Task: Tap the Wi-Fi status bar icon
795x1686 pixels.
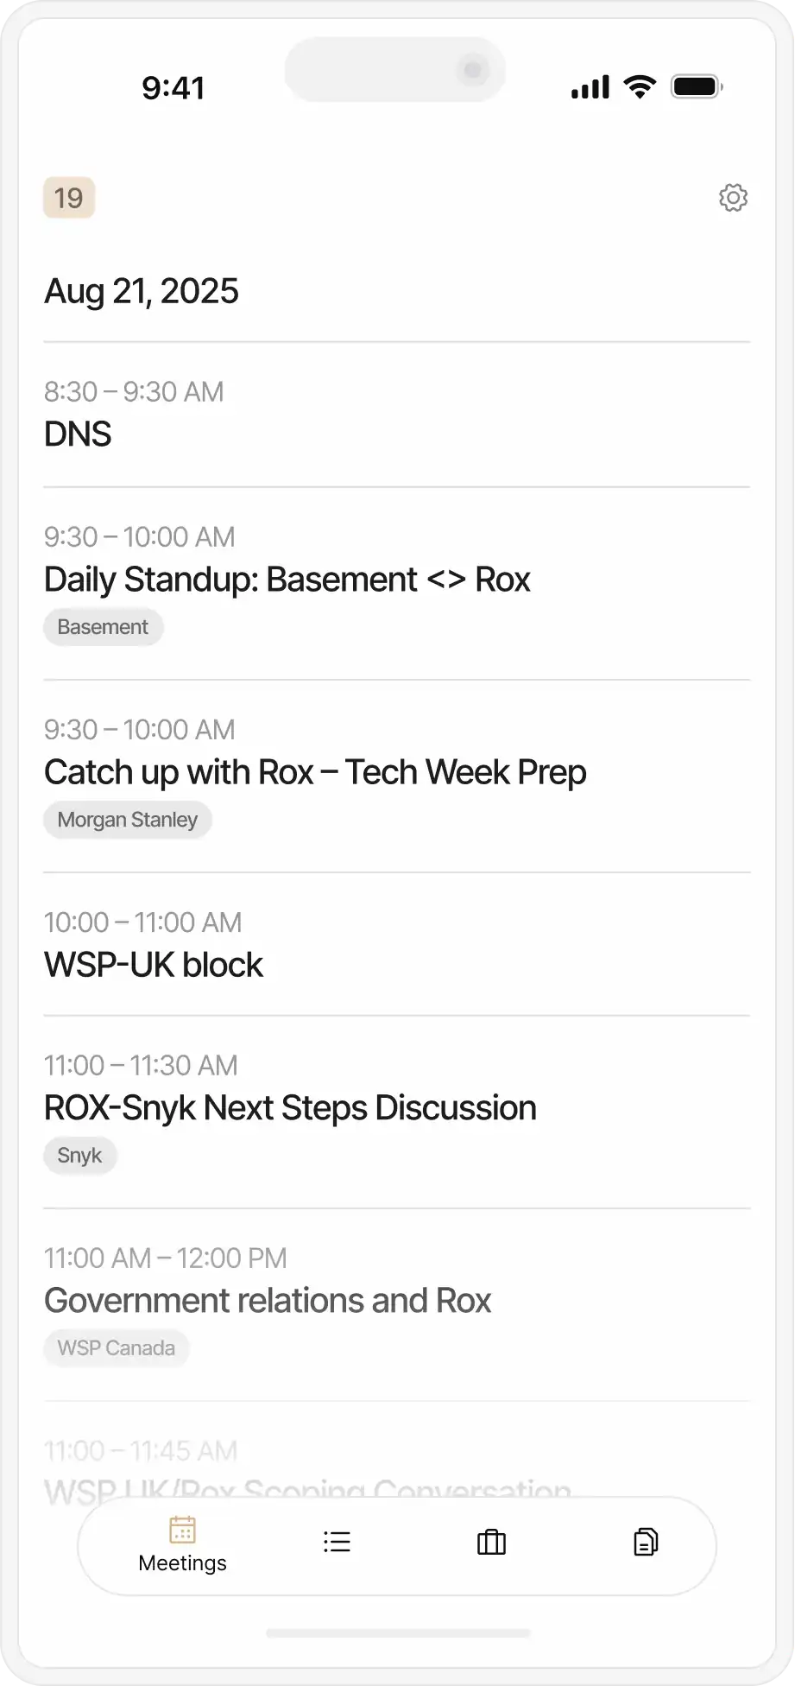Action: [x=639, y=87]
